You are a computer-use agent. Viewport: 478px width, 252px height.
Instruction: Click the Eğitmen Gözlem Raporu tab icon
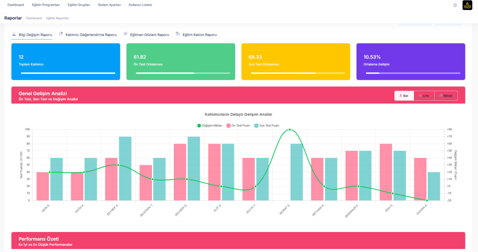pyautogui.click(x=125, y=34)
